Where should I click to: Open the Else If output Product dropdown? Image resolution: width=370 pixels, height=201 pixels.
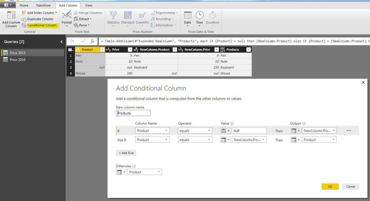coord(319,140)
